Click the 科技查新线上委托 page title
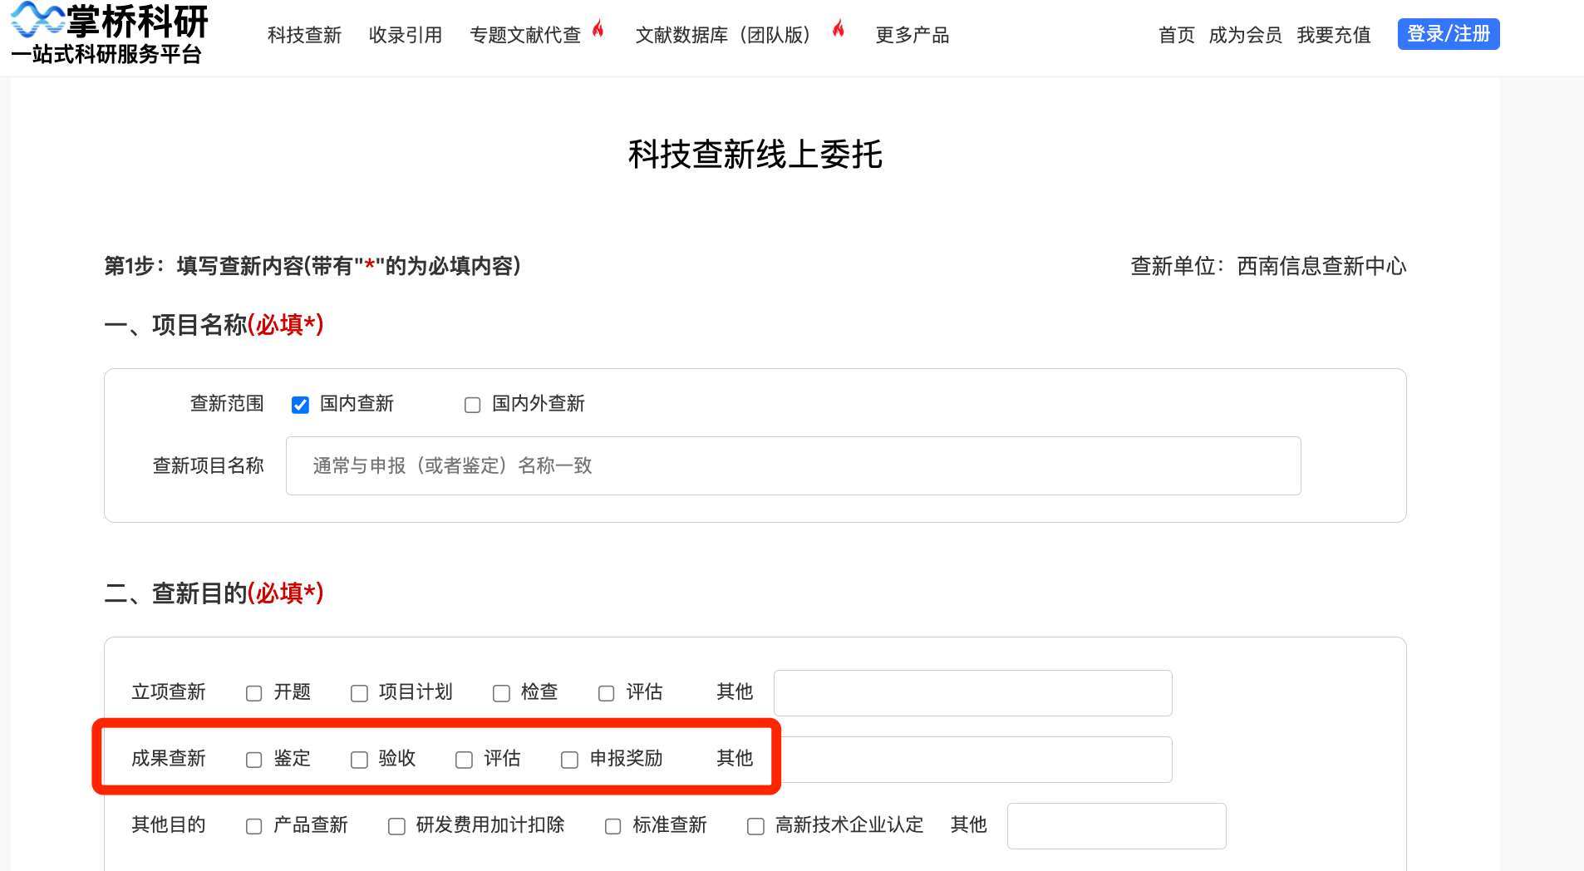Viewport: 1584px width, 871px height. [x=755, y=155]
